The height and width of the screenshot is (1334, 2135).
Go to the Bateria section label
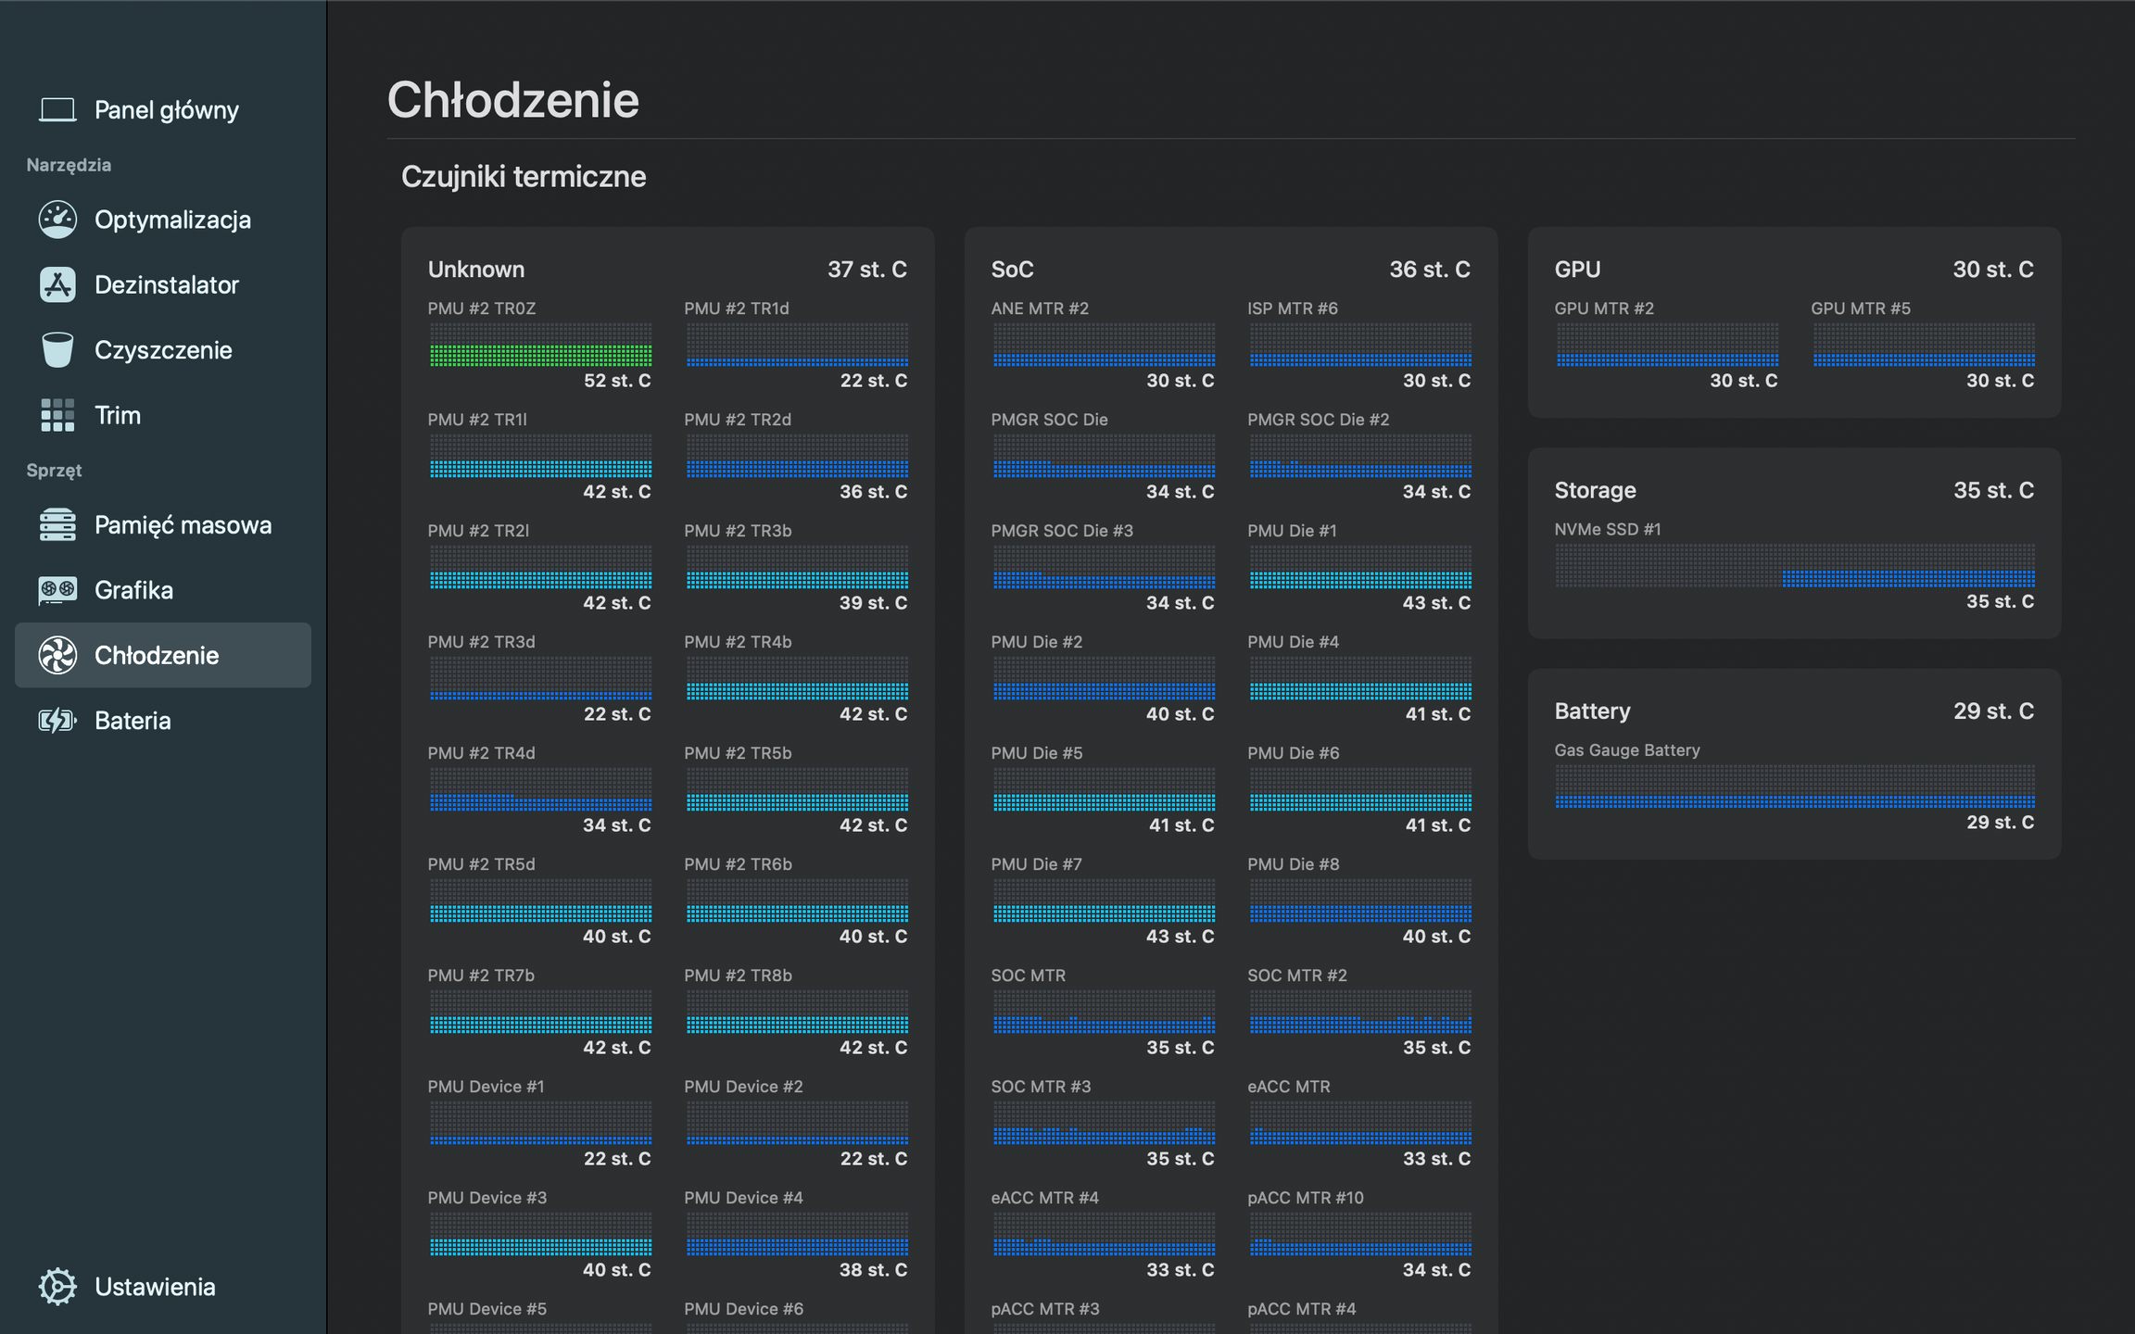pos(133,721)
